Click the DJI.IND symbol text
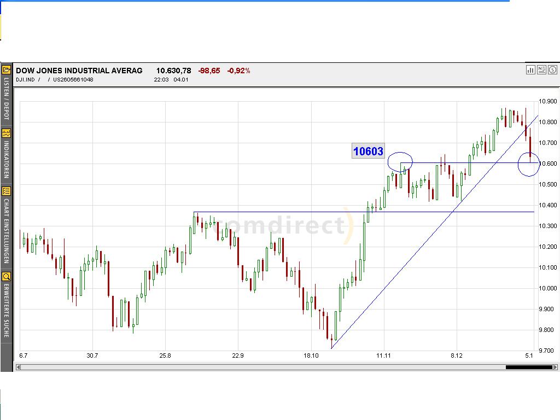 click(x=25, y=80)
